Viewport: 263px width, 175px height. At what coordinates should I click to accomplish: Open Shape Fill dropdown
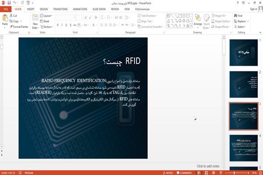point(219,16)
